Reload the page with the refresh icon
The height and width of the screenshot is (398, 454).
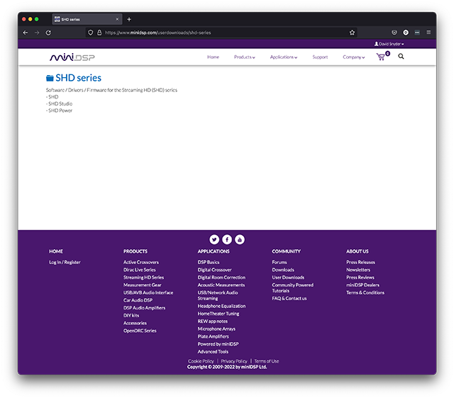coord(48,33)
